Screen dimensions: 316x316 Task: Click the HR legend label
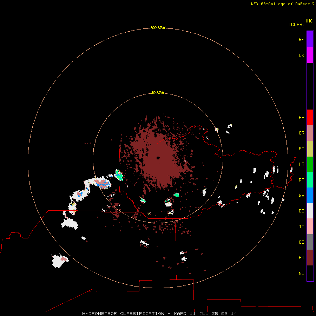[x=301, y=164]
